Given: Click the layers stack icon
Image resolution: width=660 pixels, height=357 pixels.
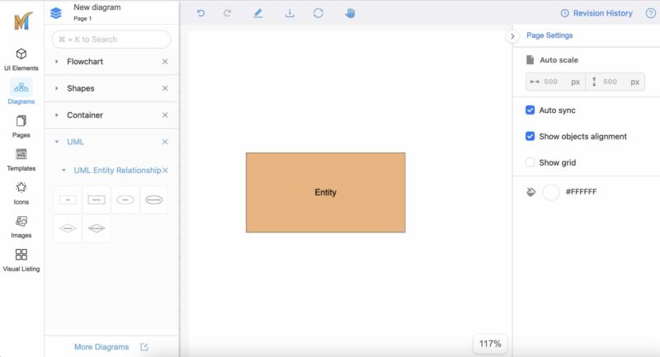Looking at the screenshot, I should [56, 12].
